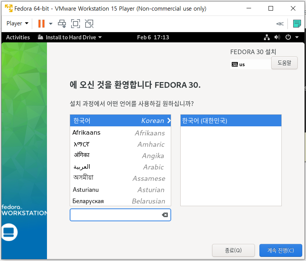Image resolution: width=306 pixels, height=261 pixels.
Task: Select Afrikaans in language list
Action: pyautogui.click(x=120, y=133)
